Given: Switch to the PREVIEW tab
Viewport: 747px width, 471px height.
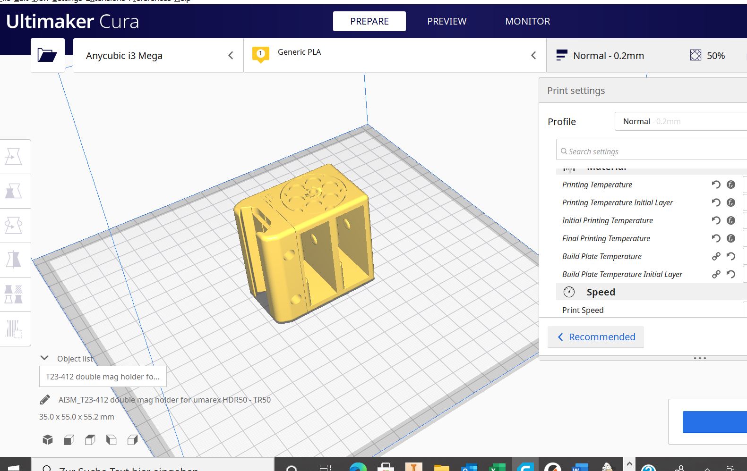Looking at the screenshot, I should click(x=446, y=21).
